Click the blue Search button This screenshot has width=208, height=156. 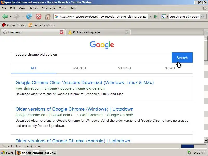pyautogui.click(x=182, y=57)
